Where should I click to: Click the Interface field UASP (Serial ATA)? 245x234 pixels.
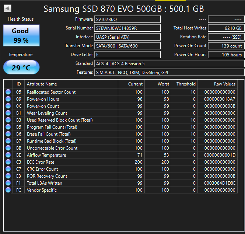coord(127,37)
